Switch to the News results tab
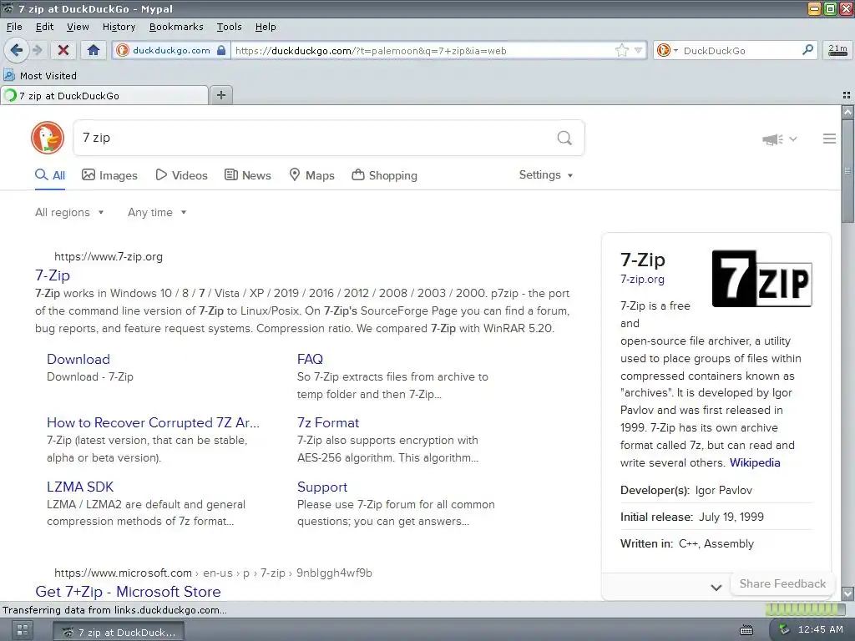This screenshot has height=641, width=855. point(247,175)
